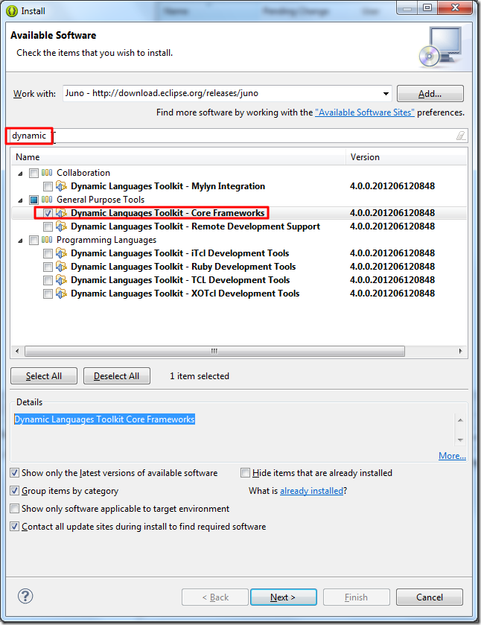481x625 pixels.
Task: Click the Deselect All button
Action: tap(117, 376)
